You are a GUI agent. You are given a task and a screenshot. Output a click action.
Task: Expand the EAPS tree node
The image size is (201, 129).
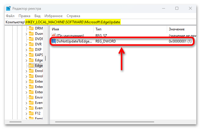pyautogui.click(x=26, y=55)
